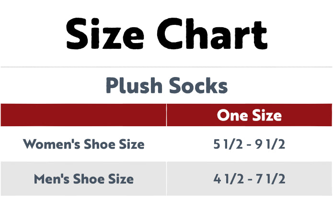Screen dimensions: 333x197
Task: Pick the women's minimum size "5 1/2"
Action: [227, 144]
